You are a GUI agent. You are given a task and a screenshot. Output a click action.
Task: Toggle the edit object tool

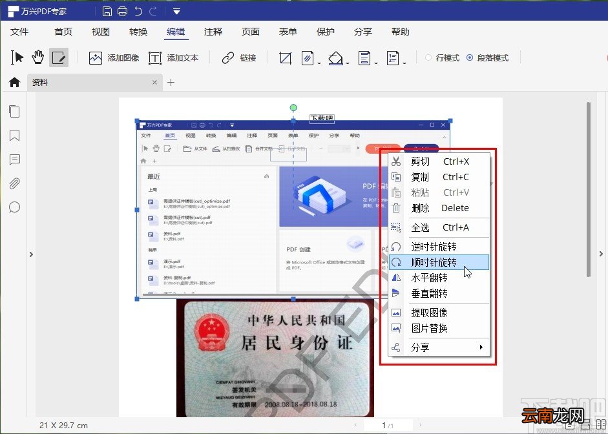pos(59,57)
